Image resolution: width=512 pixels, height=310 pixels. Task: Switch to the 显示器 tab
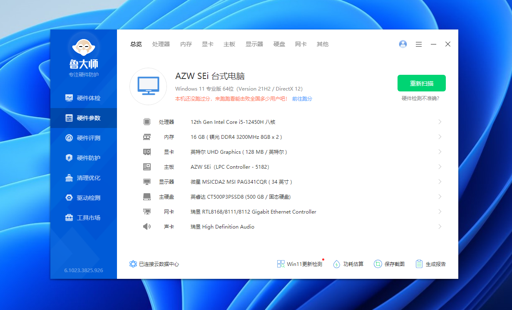click(x=254, y=44)
